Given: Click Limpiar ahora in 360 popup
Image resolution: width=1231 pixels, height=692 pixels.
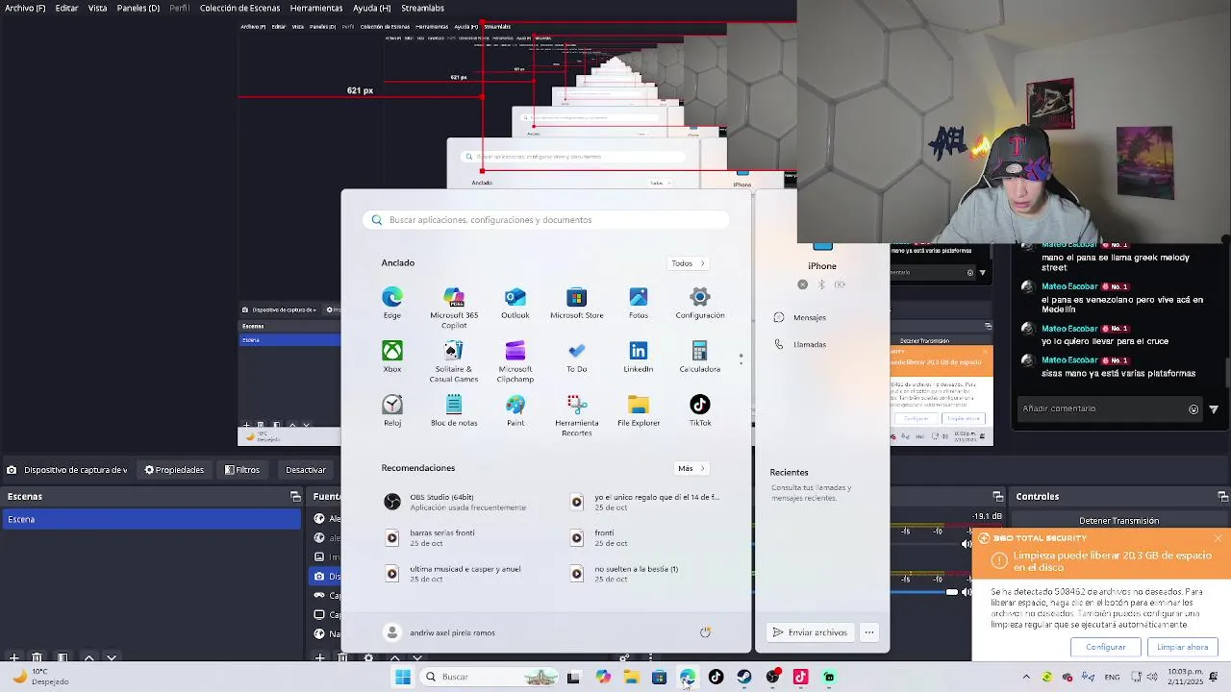Looking at the screenshot, I should point(1182,647).
